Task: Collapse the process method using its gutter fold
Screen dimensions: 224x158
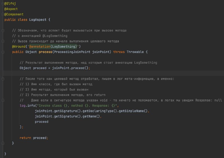Action: pyautogui.click(x=3, y=52)
